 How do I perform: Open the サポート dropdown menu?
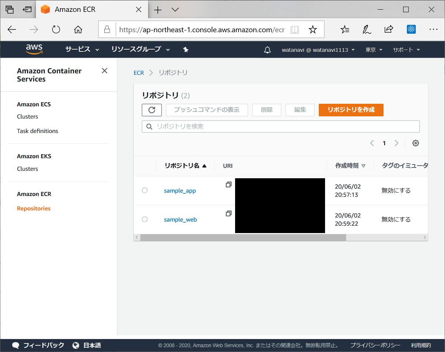[x=406, y=50]
